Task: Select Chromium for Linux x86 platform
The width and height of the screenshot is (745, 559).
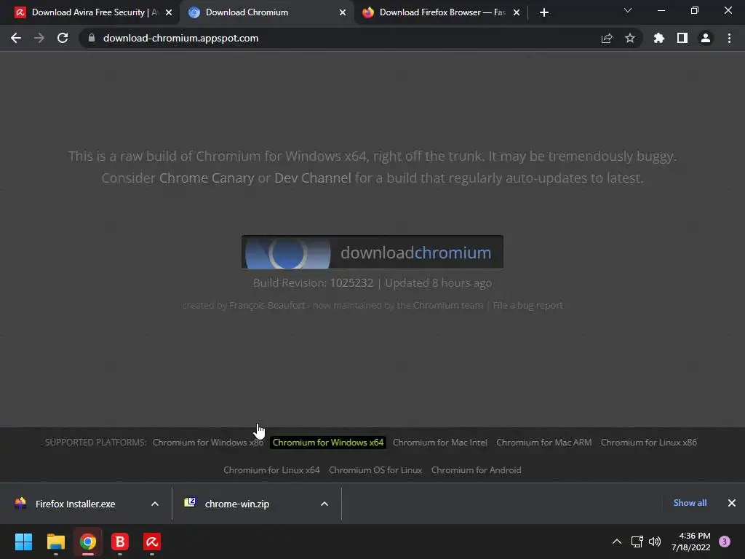Action: pyautogui.click(x=649, y=442)
